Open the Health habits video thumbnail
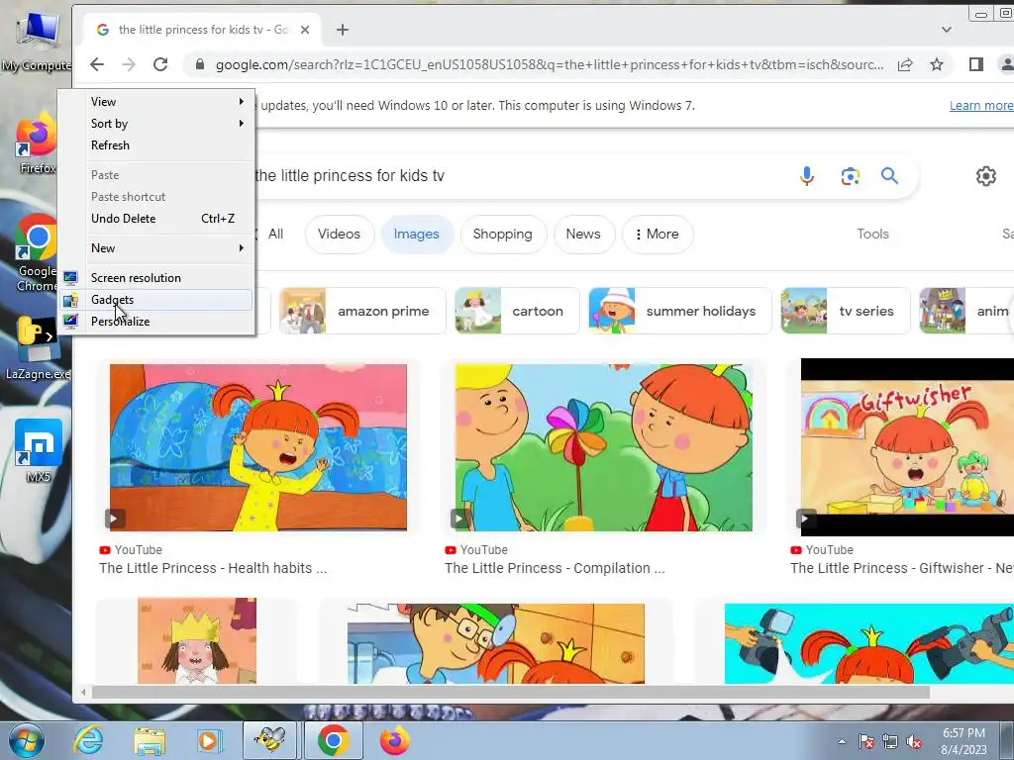 [258, 447]
